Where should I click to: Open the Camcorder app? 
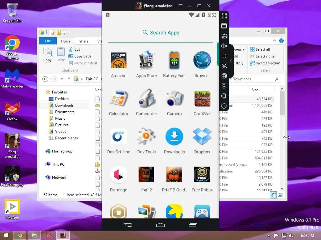pyautogui.click(x=146, y=102)
